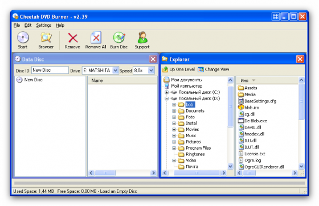This screenshot has width=319, height=206.
Task: Select the OgreGUIRenderer.dll file icon
Action: 241,167
